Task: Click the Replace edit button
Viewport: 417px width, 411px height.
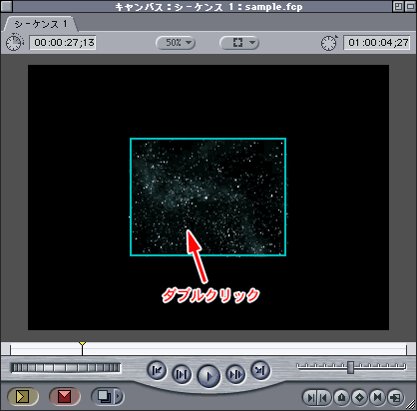Action: [103, 396]
